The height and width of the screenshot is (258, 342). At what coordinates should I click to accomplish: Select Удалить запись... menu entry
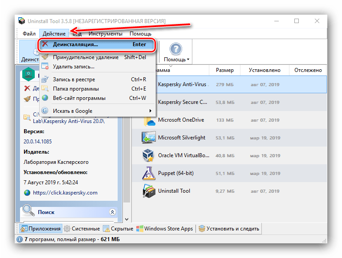pos(98,67)
